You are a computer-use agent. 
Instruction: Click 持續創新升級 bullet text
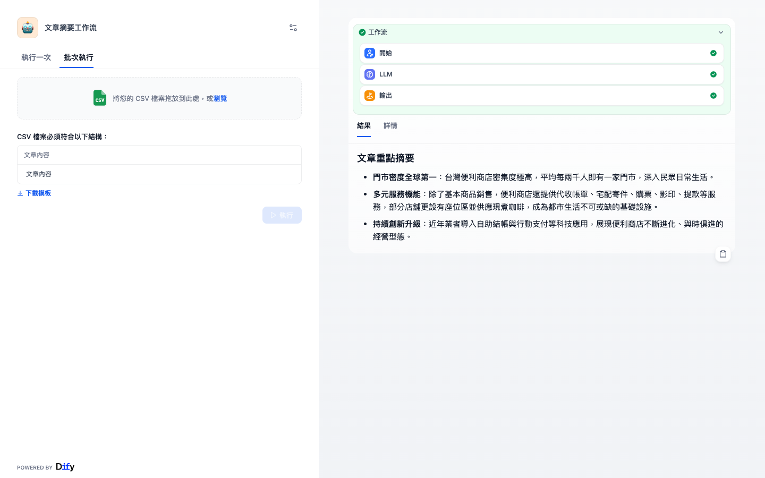397,224
